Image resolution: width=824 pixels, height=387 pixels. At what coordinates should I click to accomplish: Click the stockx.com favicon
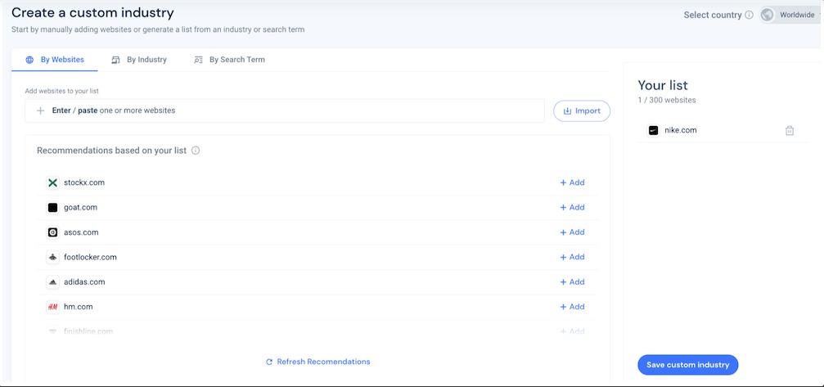pos(52,182)
